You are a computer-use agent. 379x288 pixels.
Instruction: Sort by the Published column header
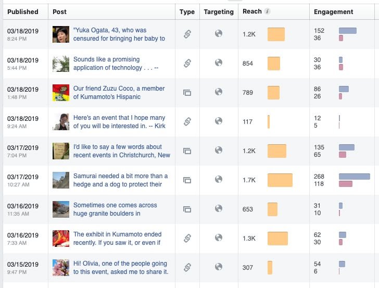click(23, 11)
